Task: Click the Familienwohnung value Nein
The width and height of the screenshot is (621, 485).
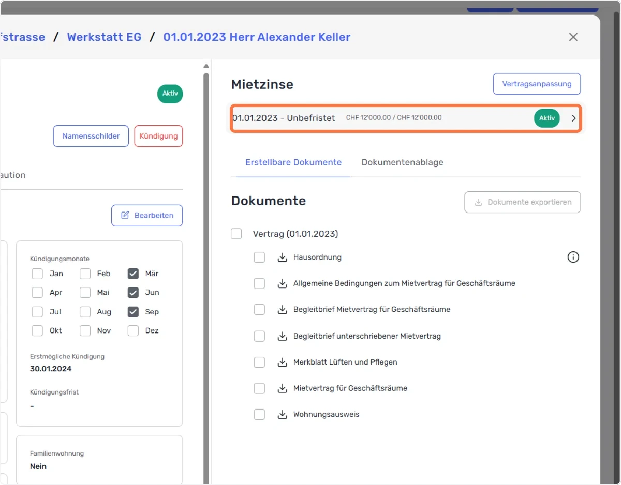Action: point(38,466)
